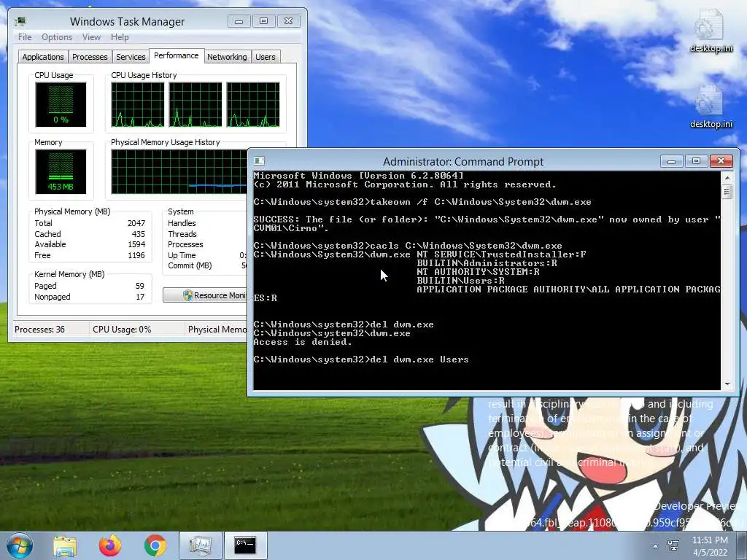This screenshot has height=560, width=747.
Task: Click the Available memory value 1594
Action: pos(136,244)
